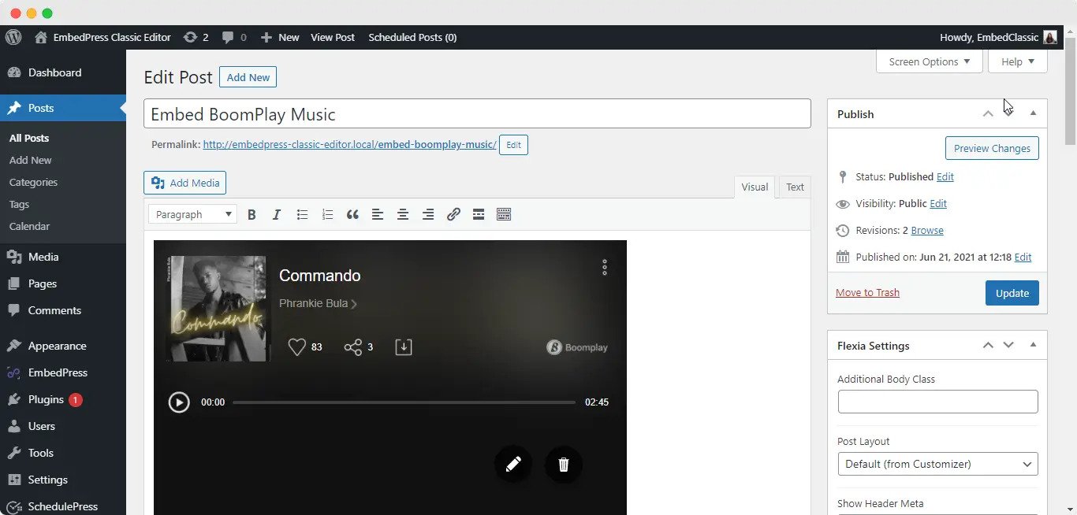The image size is (1077, 515).
Task: Go to Tags under Posts
Action: point(20,204)
